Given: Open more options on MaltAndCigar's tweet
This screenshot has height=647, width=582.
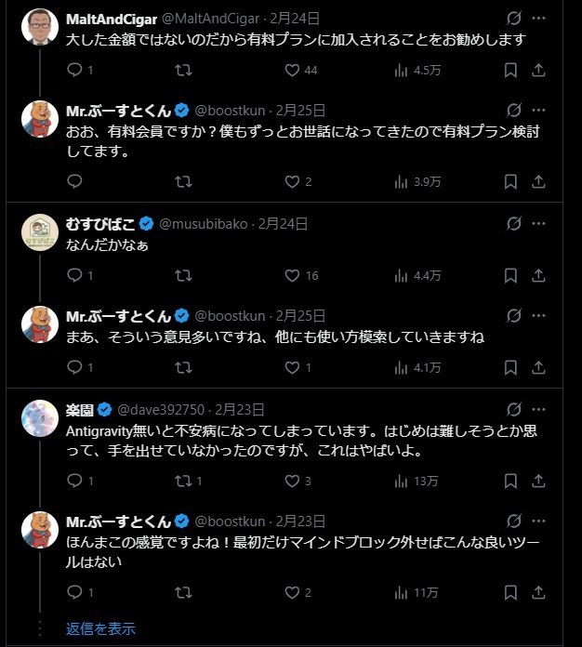Looking at the screenshot, I should (x=538, y=18).
